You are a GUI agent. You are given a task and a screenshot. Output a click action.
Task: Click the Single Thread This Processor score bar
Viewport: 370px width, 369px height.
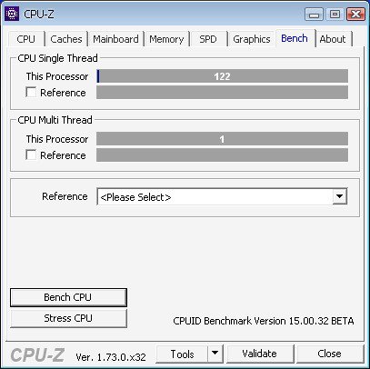point(222,76)
